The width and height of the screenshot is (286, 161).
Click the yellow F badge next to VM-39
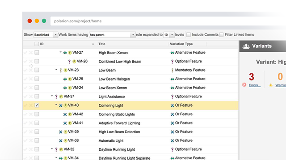[66, 132]
